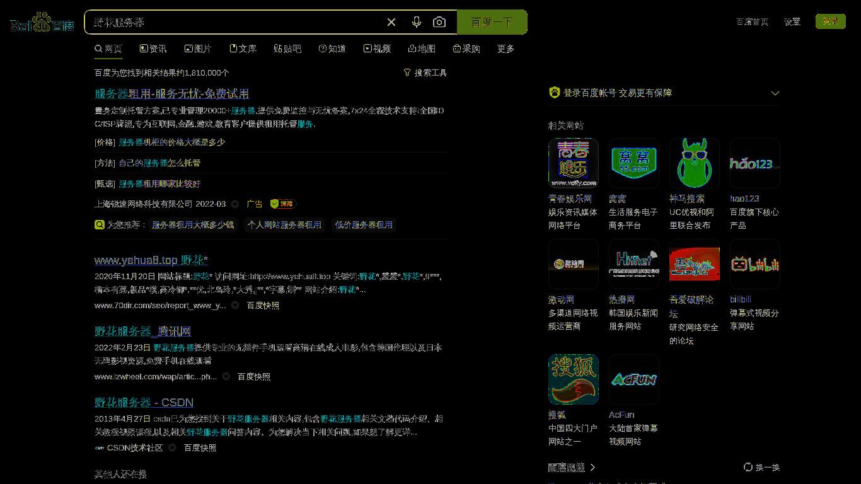Viewport: 861px width, 484px height.
Task: Open 百度快照 for CSDN result
Action: (200, 447)
